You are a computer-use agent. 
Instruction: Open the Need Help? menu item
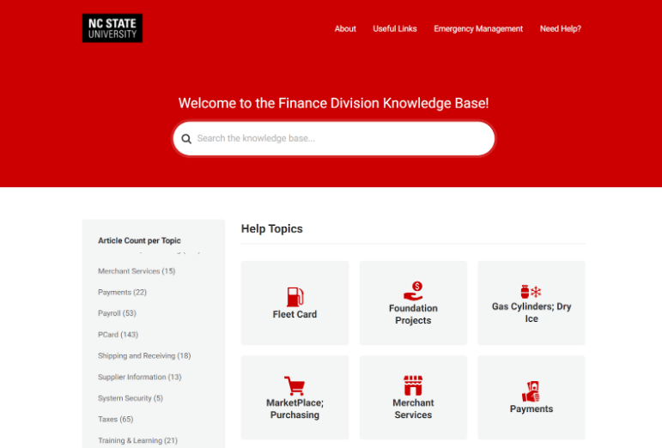pyautogui.click(x=560, y=28)
